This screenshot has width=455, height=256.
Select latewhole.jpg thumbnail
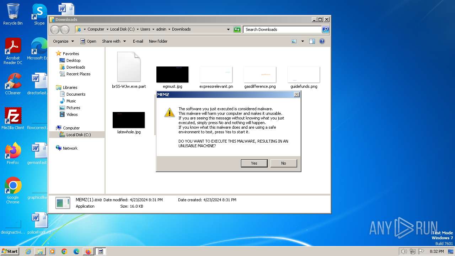tap(129, 123)
